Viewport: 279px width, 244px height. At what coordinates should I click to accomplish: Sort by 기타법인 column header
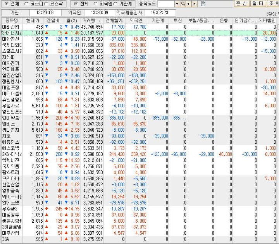point(267,21)
